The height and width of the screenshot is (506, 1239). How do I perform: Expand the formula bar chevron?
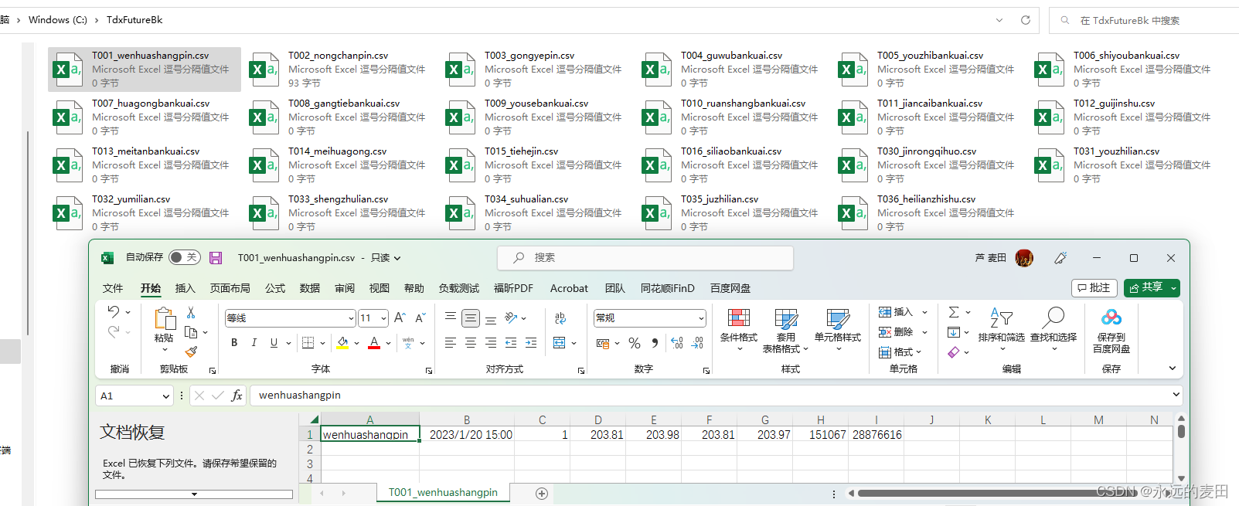[1176, 395]
